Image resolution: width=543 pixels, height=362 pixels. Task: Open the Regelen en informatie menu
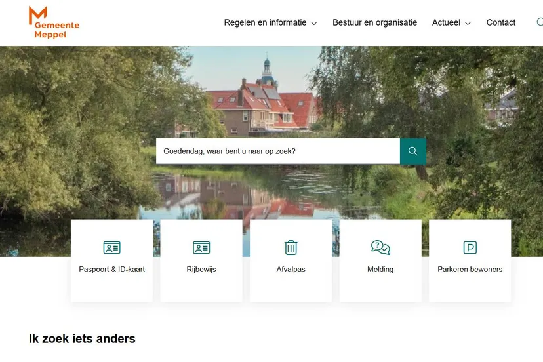265,22
